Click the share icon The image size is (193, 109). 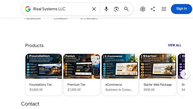tap(153, 9)
